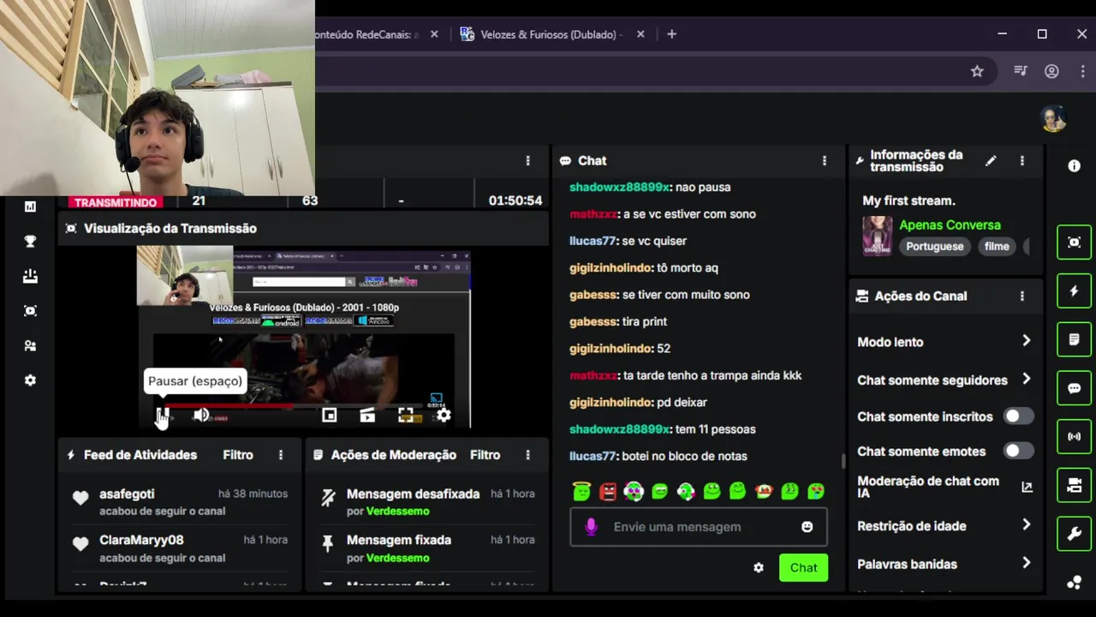Open Filtro in Feed de Atividades

[x=238, y=455]
